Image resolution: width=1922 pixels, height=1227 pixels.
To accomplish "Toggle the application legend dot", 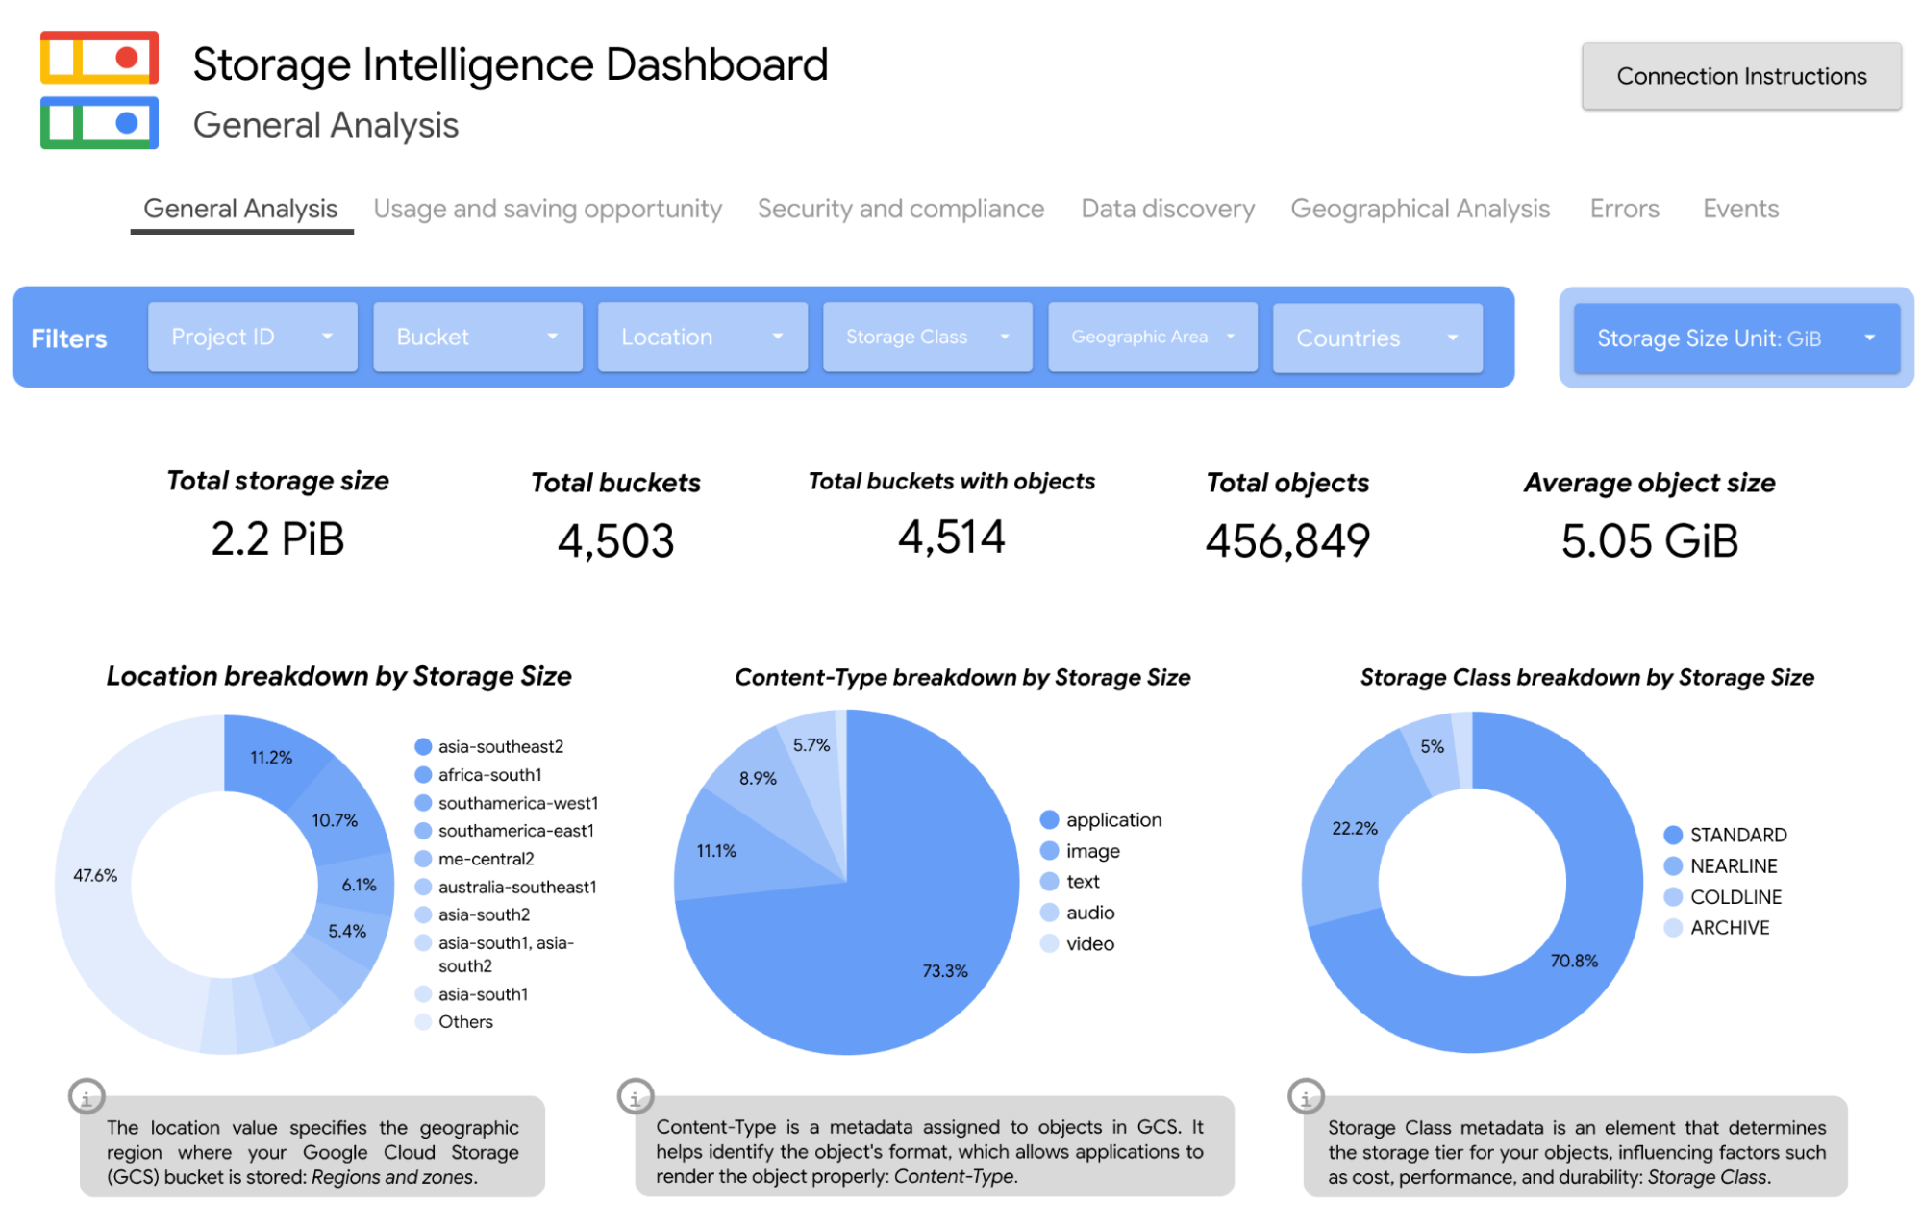I will pyautogui.click(x=1049, y=819).
